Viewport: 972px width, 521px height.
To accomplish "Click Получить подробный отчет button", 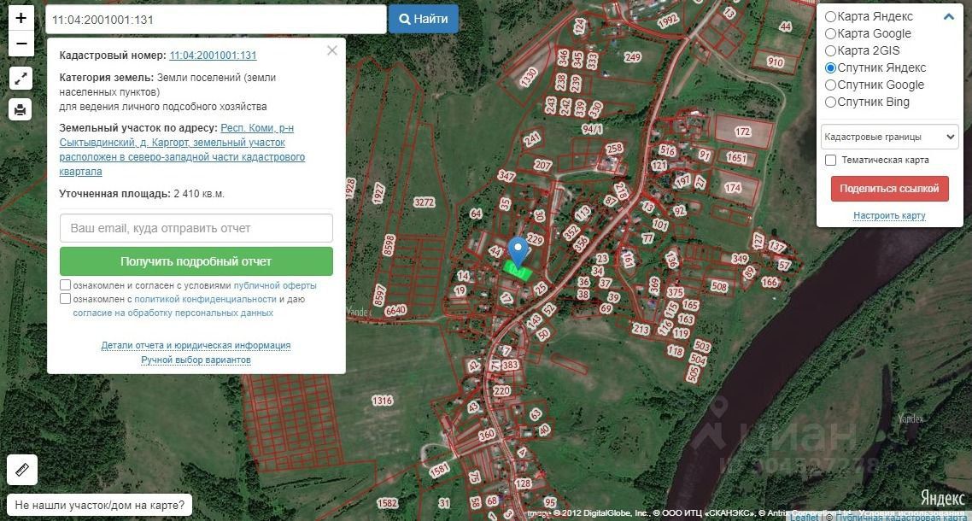I will tap(196, 261).
